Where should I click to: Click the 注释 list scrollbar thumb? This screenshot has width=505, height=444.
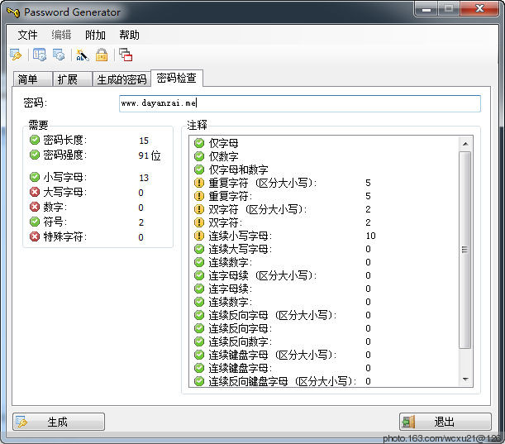[x=465, y=250]
